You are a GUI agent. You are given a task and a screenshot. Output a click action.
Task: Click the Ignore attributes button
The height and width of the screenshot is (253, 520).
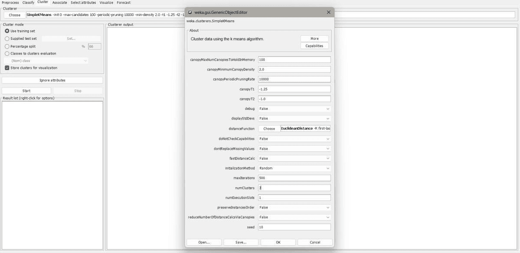[x=52, y=80]
